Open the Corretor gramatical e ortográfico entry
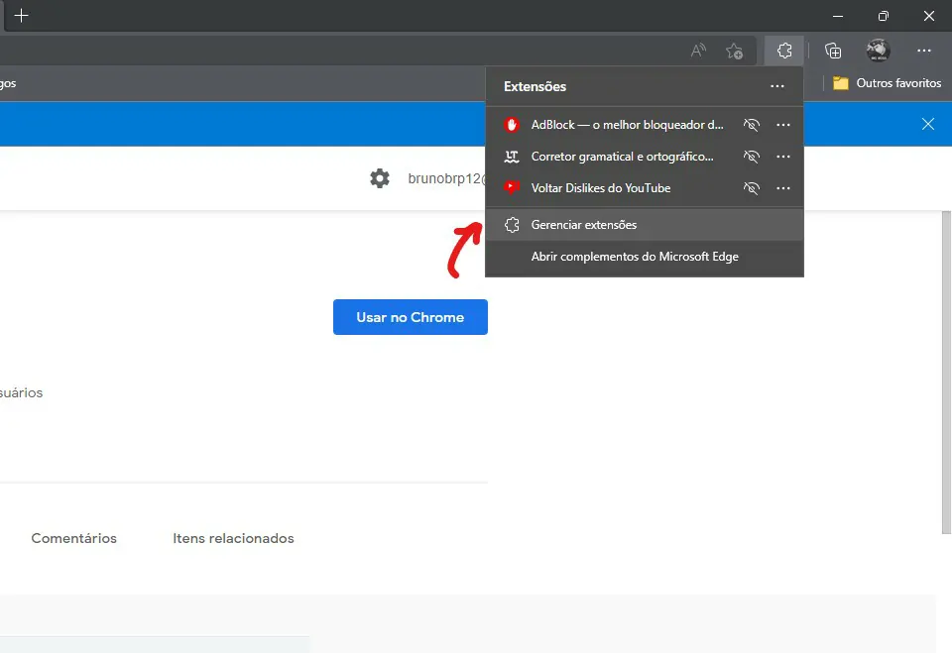The image size is (952, 653). [623, 157]
